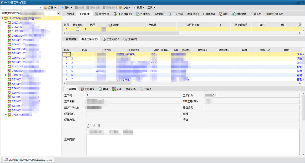Open the [三维图档] tab

coord(209,14)
